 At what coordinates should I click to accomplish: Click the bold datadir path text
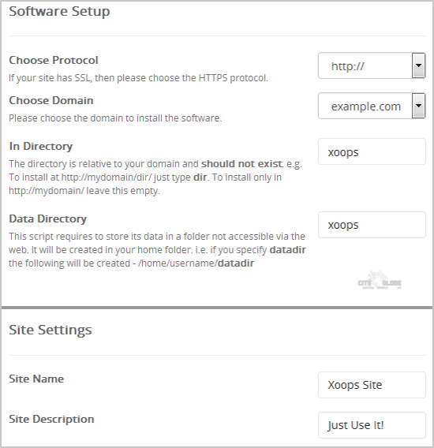236,263
